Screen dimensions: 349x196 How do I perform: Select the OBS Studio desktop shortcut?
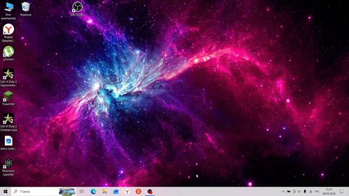click(x=77, y=9)
